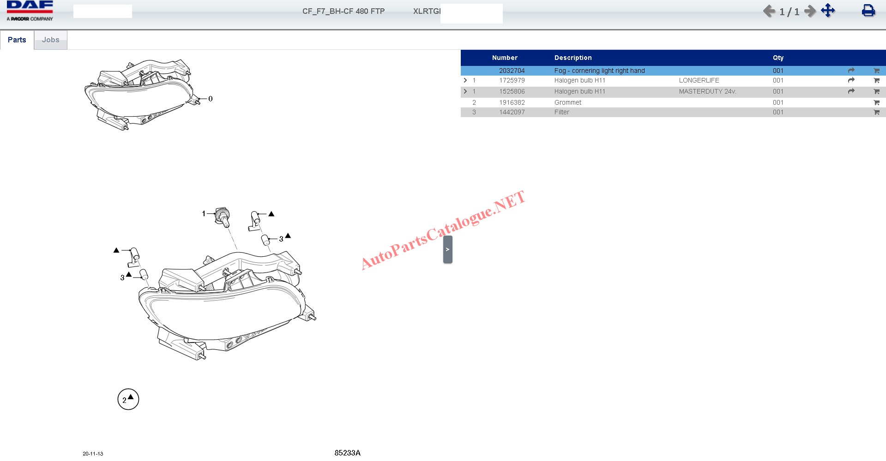Add Filter 1442097 to cart

(876, 112)
